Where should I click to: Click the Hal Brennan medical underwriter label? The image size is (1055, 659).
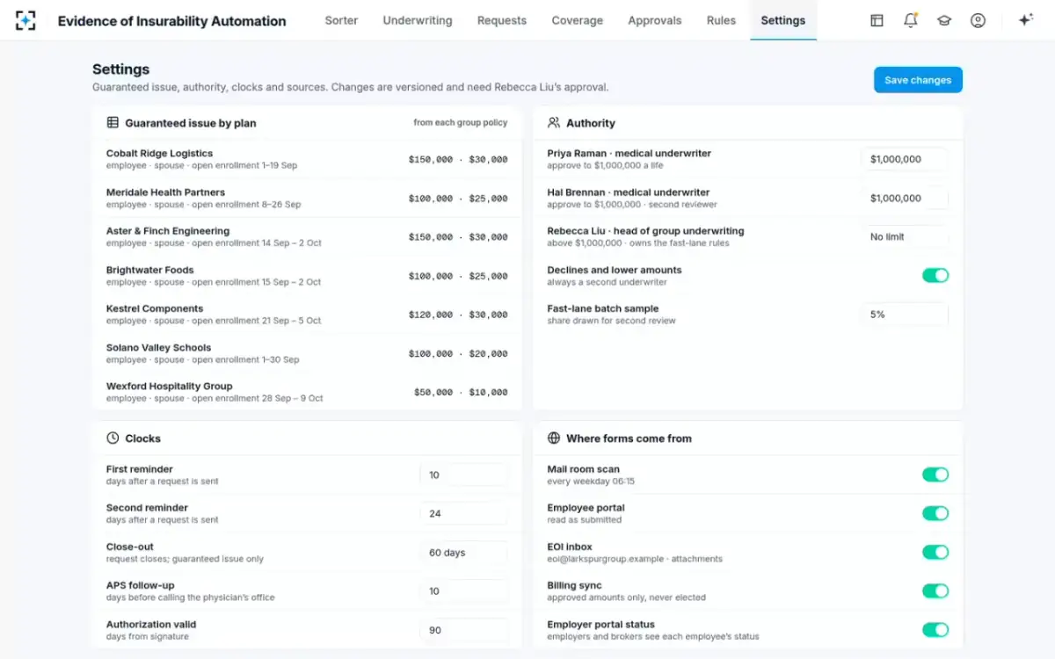point(628,192)
